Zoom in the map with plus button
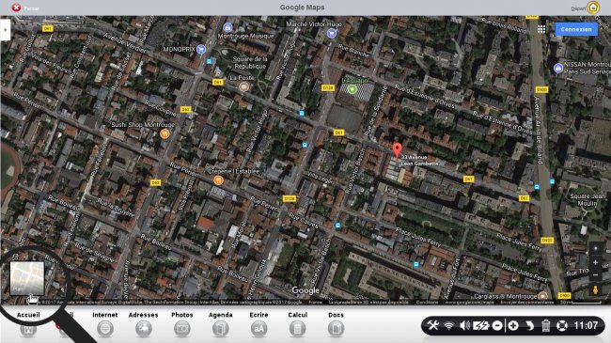The height and width of the screenshot is (343, 611). click(595, 263)
